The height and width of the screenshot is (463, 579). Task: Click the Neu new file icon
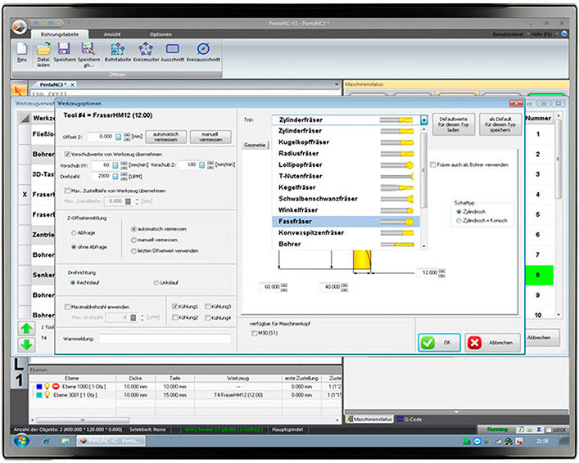tap(23, 49)
